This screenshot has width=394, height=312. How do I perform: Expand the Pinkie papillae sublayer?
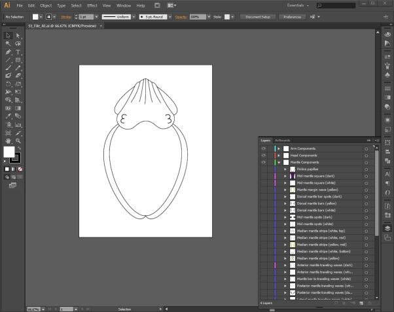coord(285,169)
